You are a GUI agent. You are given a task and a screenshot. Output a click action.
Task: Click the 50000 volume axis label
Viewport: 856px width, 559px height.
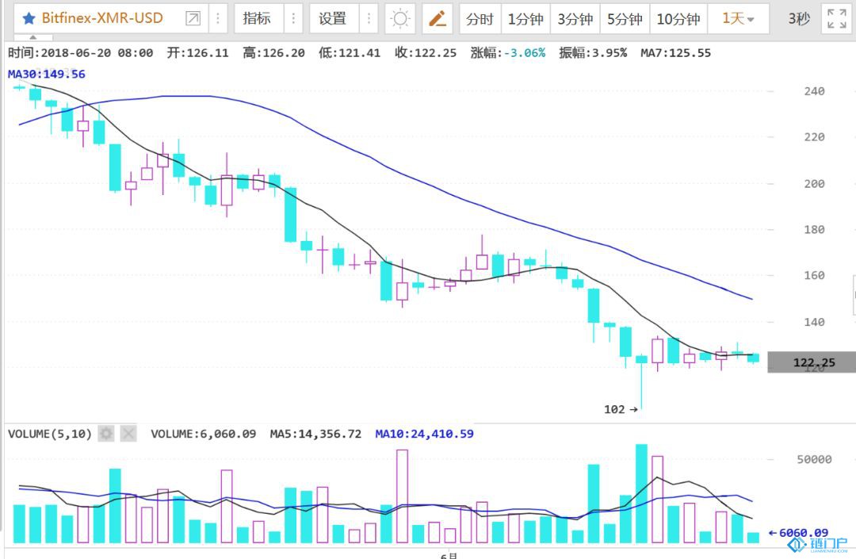click(814, 459)
